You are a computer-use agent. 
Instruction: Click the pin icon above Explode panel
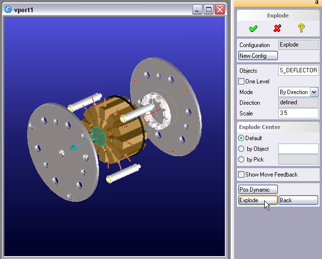click(x=317, y=2)
